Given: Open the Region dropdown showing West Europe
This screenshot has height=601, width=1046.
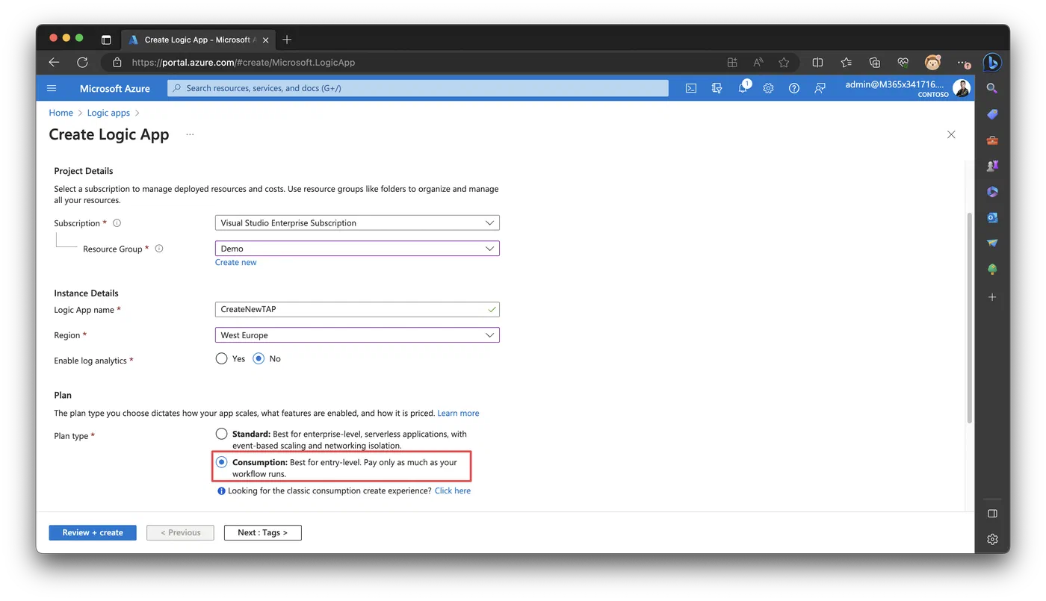Looking at the screenshot, I should (x=357, y=335).
